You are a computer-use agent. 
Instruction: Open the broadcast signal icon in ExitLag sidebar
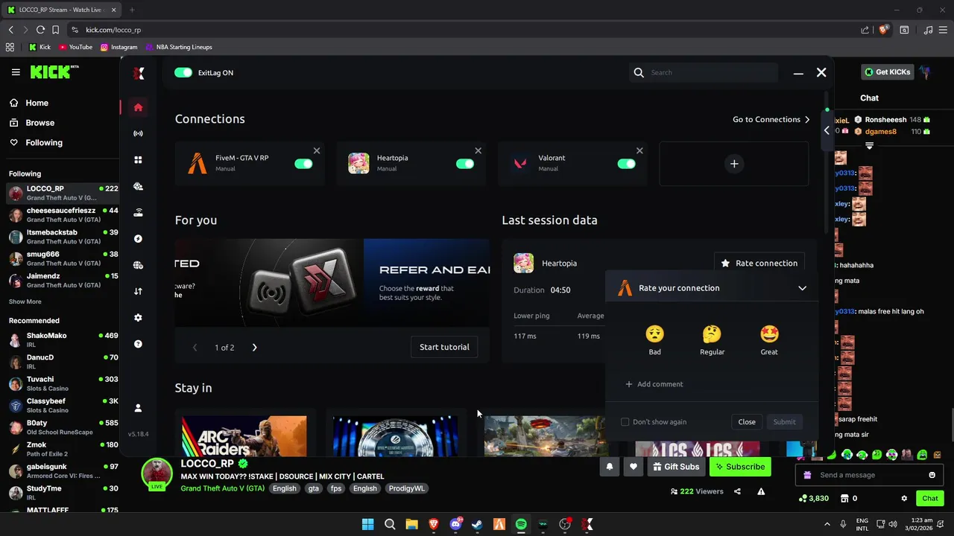click(138, 133)
